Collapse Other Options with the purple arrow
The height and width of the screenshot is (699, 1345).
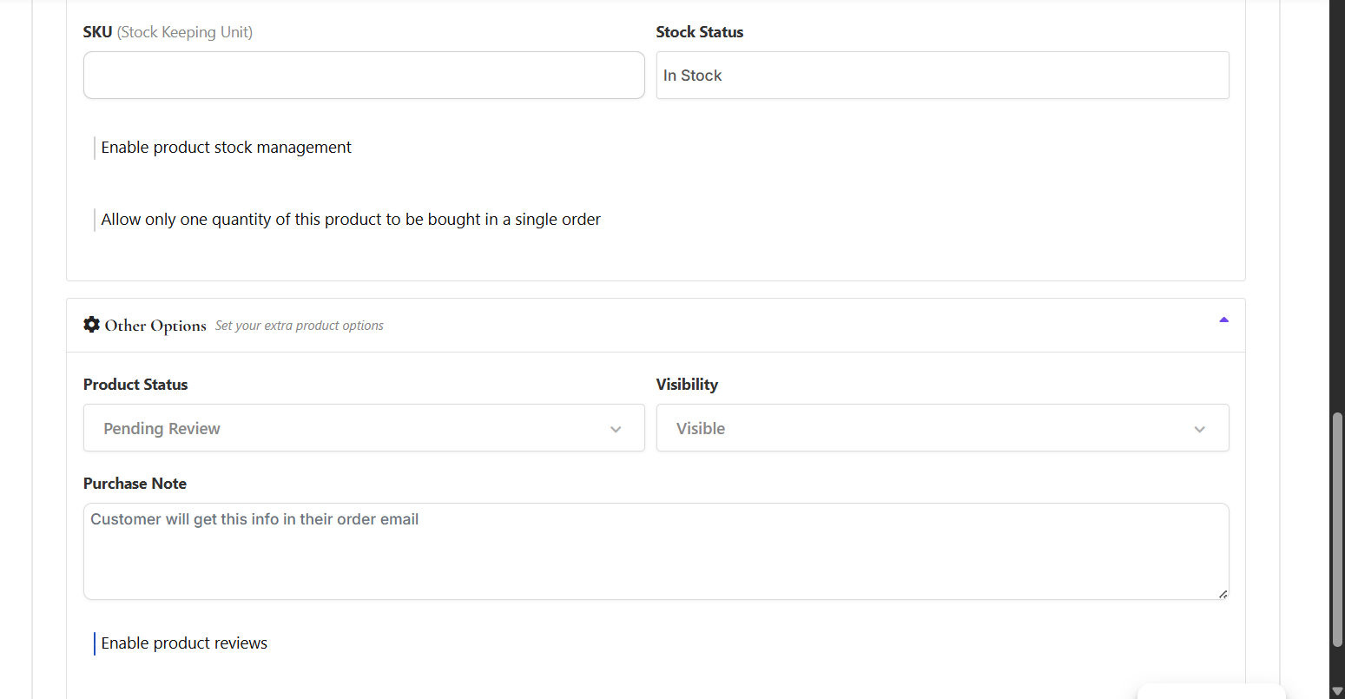(1223, 320)
